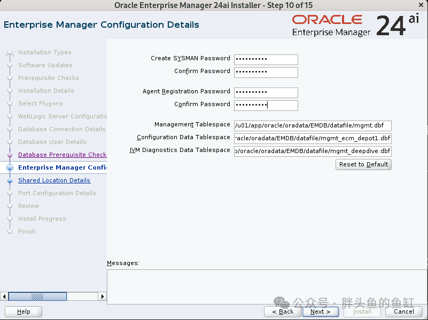
Task: Click the Review step label
Action: tap(28, 206)
